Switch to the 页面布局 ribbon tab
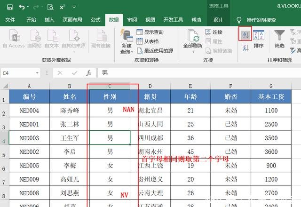The image size is (301, 207). pyautogui.click(x=72, y=20)
